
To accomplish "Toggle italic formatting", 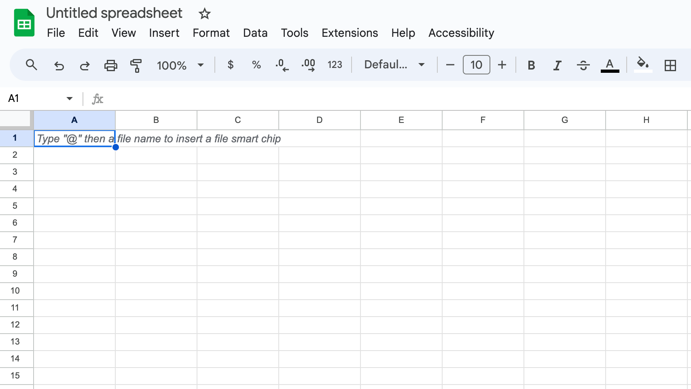I will [557, 65].
